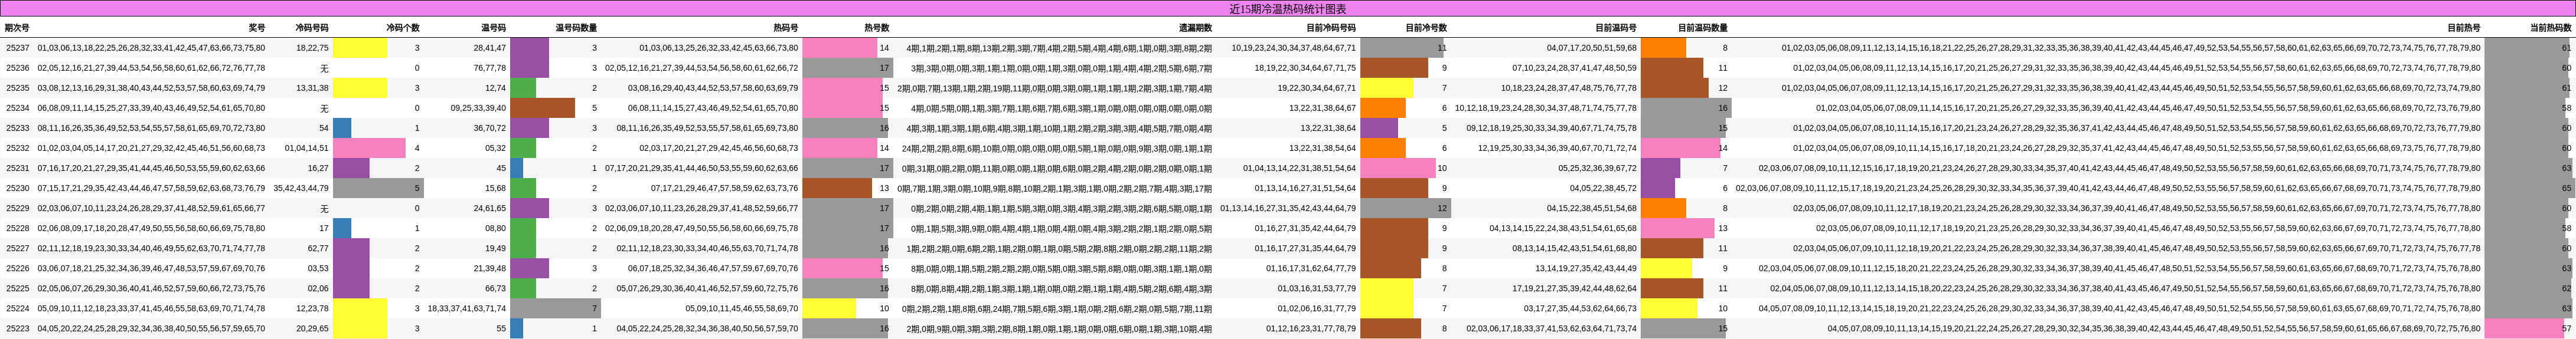This screenshot has height=339, width=2576.
Task: Click pink hot-count bar in row 25237
Action: 840,48
